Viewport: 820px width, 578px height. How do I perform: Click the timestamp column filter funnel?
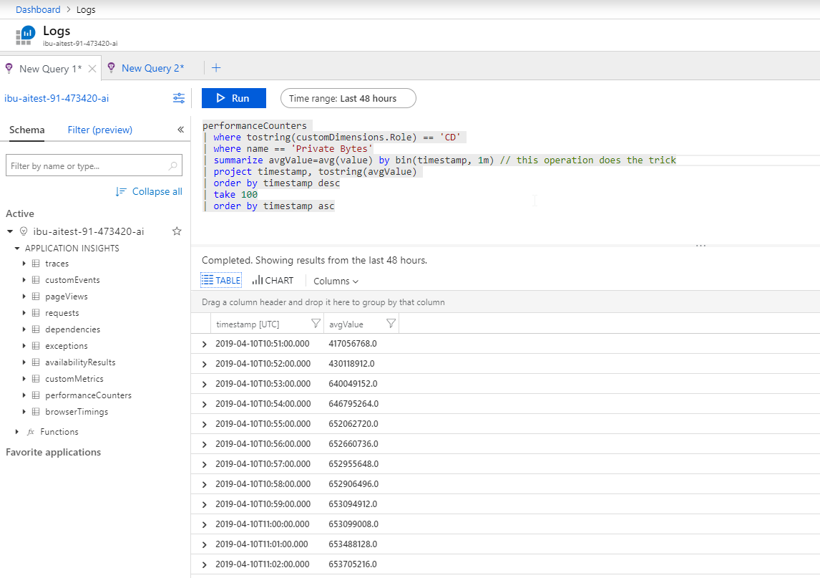pyautogui.click(x=316, y=324)
